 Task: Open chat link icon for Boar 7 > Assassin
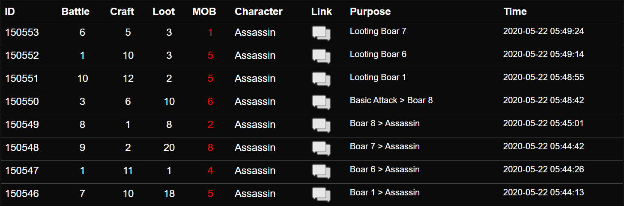tap(321, 148)
